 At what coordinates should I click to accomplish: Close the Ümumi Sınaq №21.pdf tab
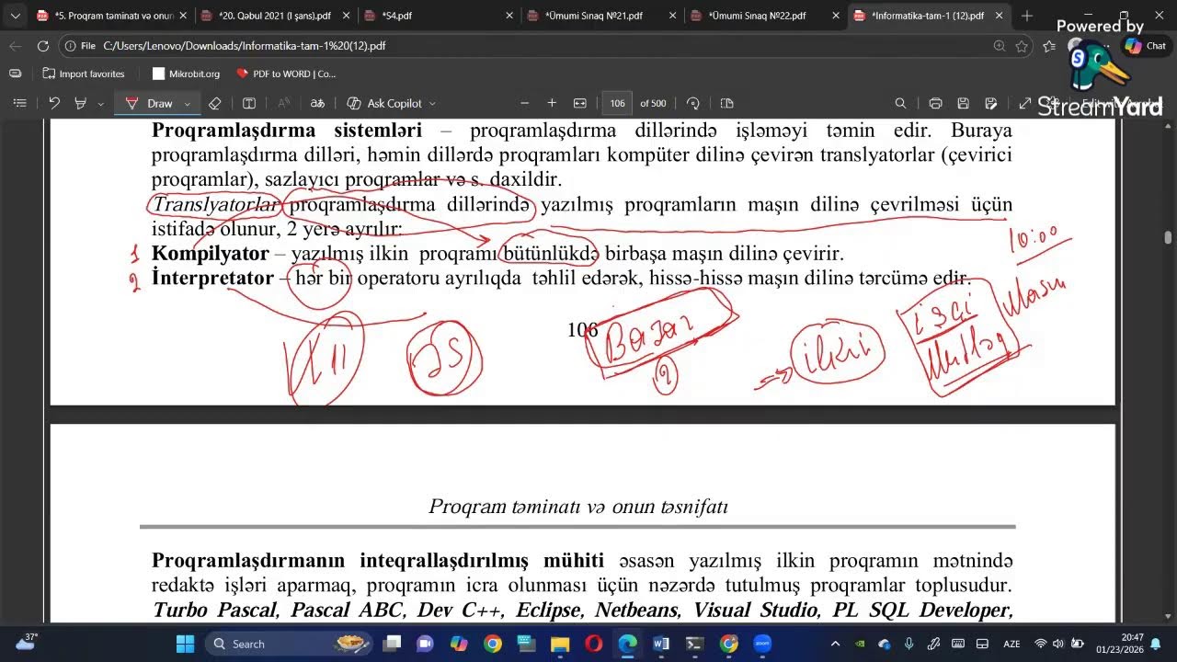[672, 16]
